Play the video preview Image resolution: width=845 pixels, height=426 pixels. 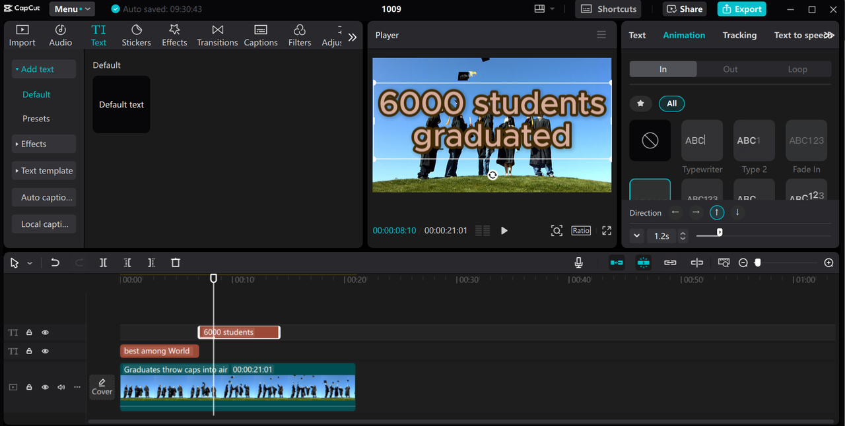(504, 231)
